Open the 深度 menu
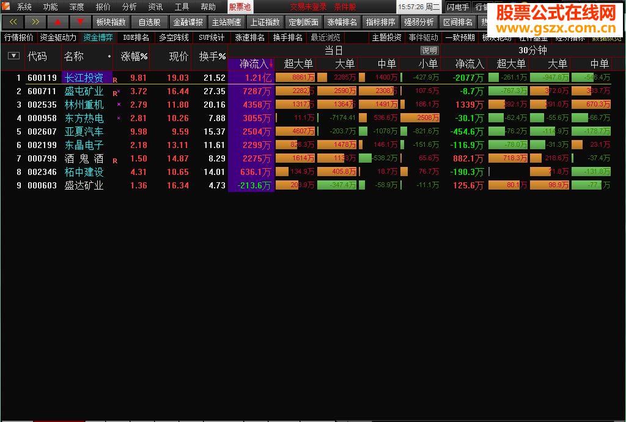 coord(76,7)
